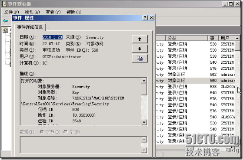Go back using the toolbar arrow
This screenshot has width=243, height=160.
[5, 21]
